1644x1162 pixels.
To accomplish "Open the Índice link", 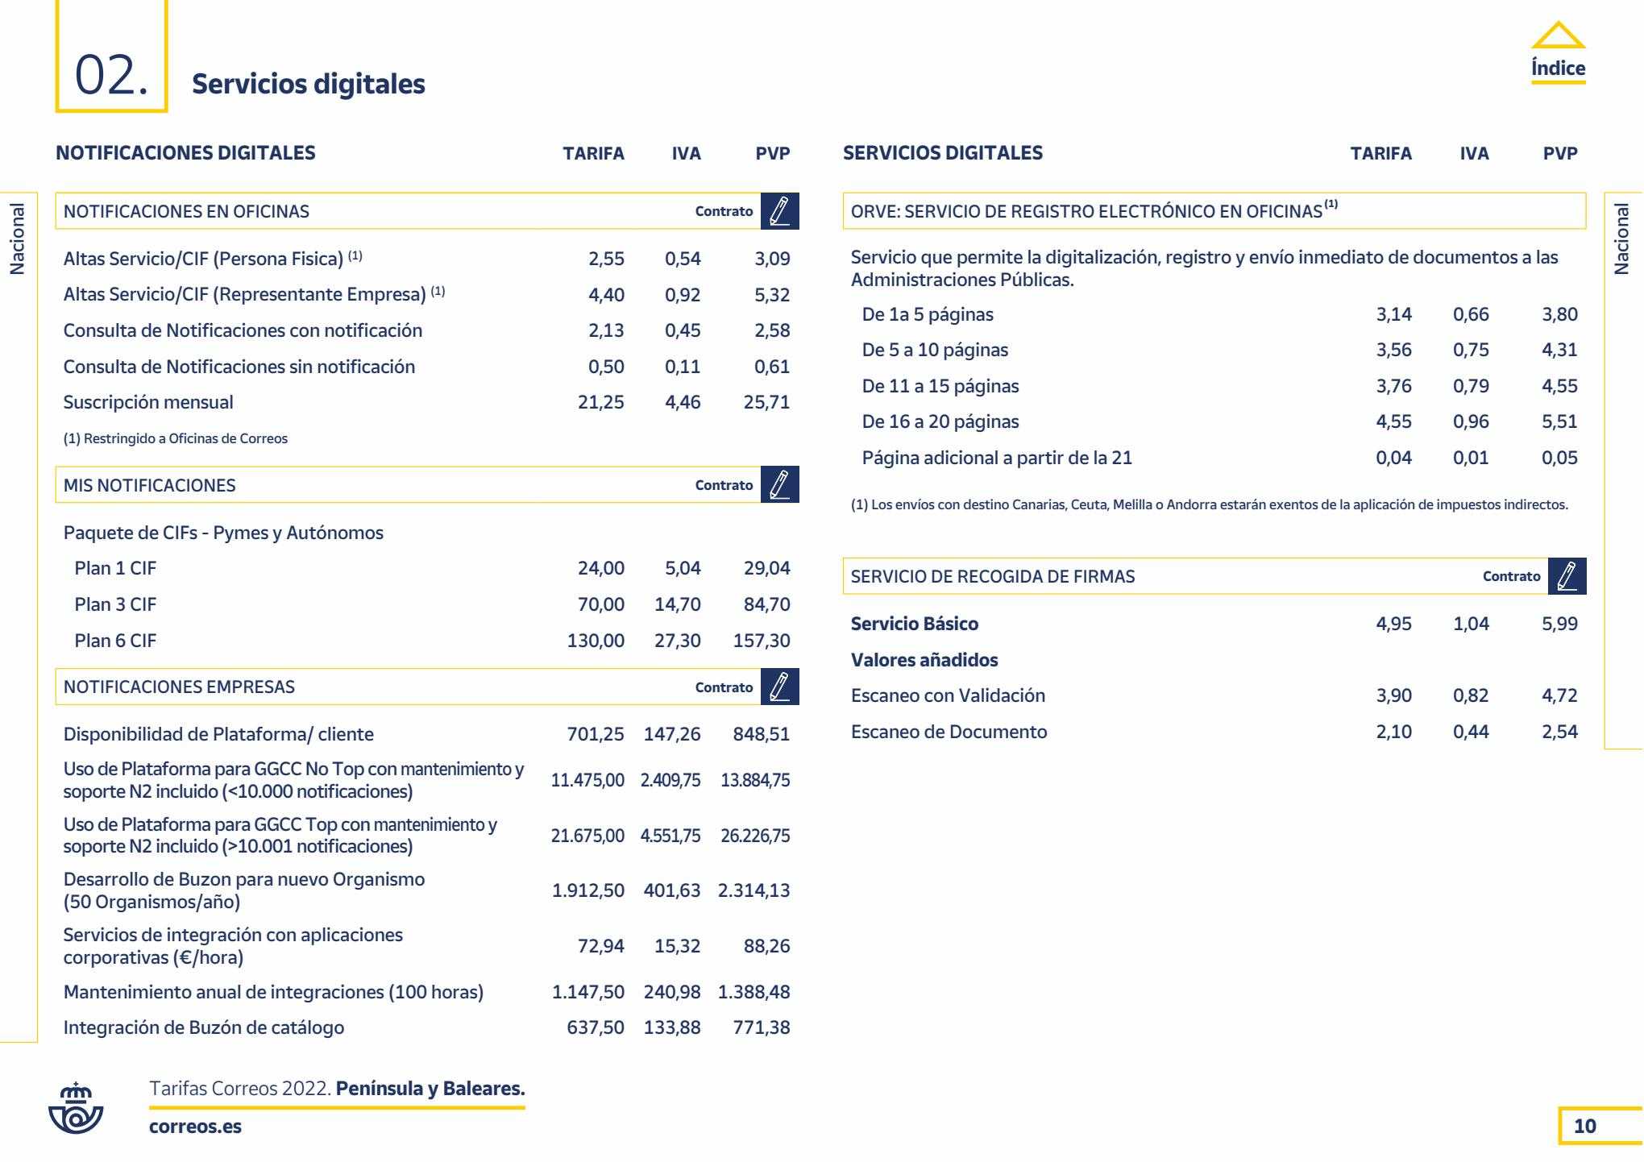I will (1558, 68).
